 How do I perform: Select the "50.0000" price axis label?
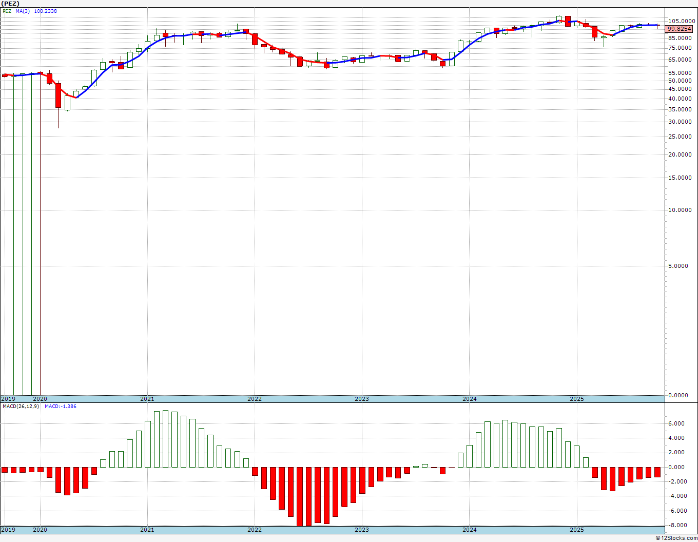[680, 81]
